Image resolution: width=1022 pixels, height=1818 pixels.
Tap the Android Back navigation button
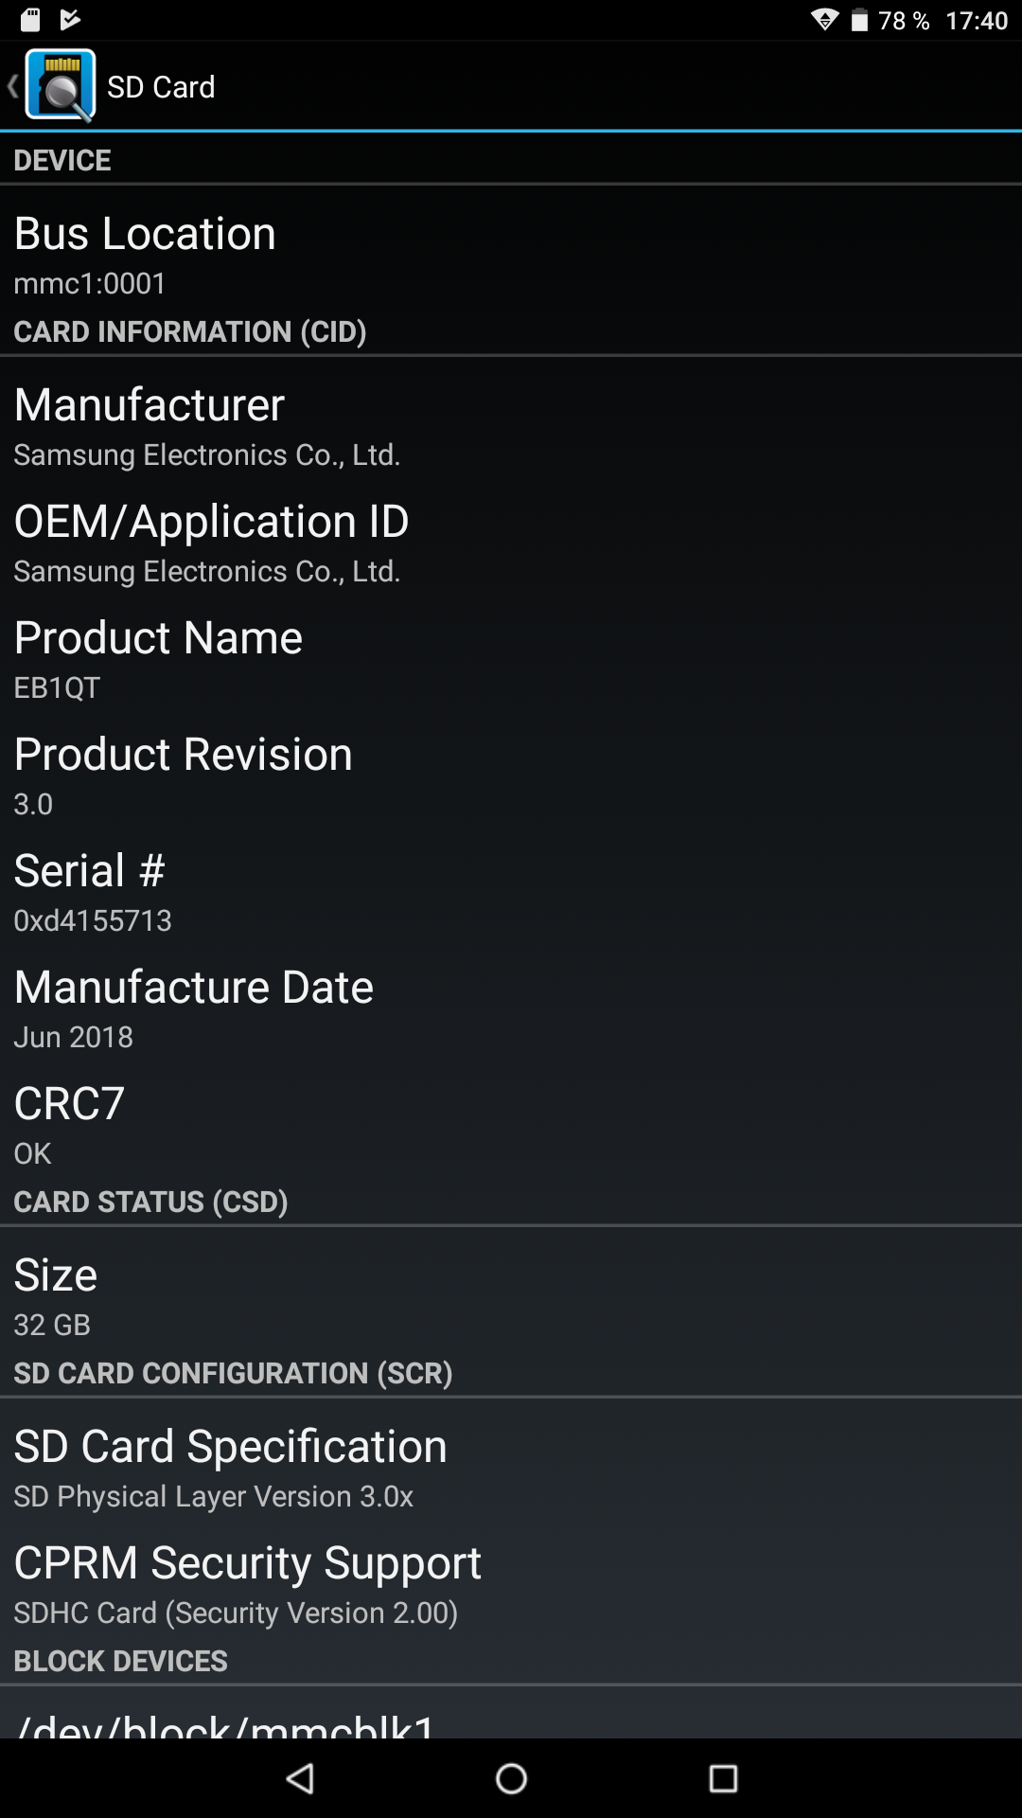pyautogui.click(x=300, y=1778)
